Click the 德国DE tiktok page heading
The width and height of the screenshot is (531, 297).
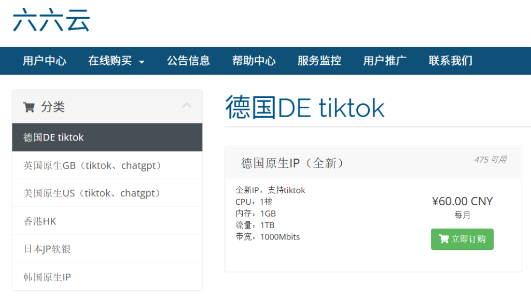click(305, 108)
